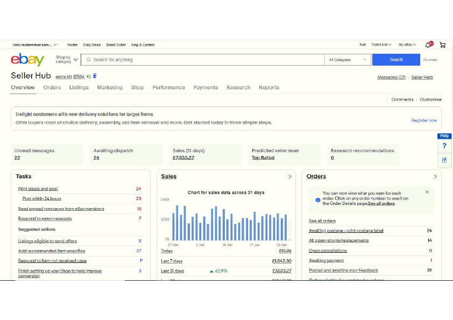Open Help & Contact link
The height and width of the screenshot is (320, 453).
(x=143, y=45)
